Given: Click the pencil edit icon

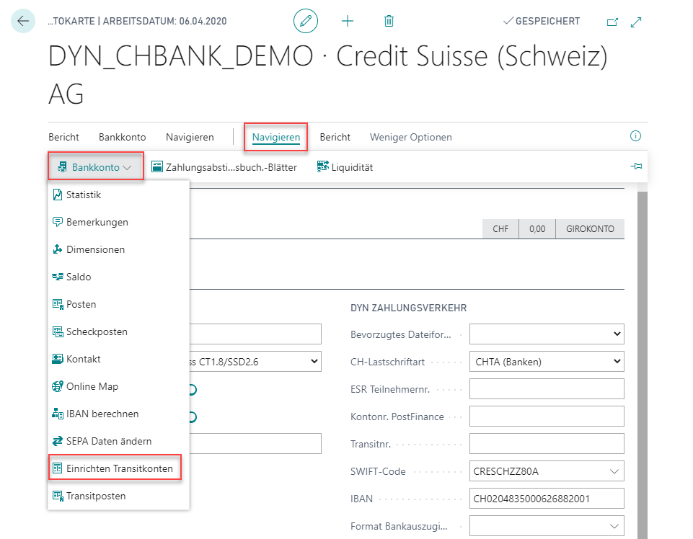Looking at the screenshot, I should 306,22.
